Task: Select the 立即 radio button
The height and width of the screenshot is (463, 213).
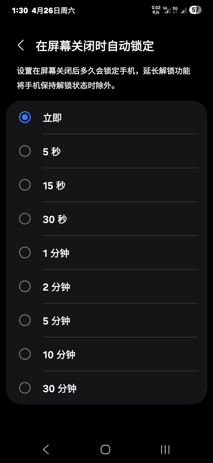Action: pyautogui.click(x=25, y=117)
